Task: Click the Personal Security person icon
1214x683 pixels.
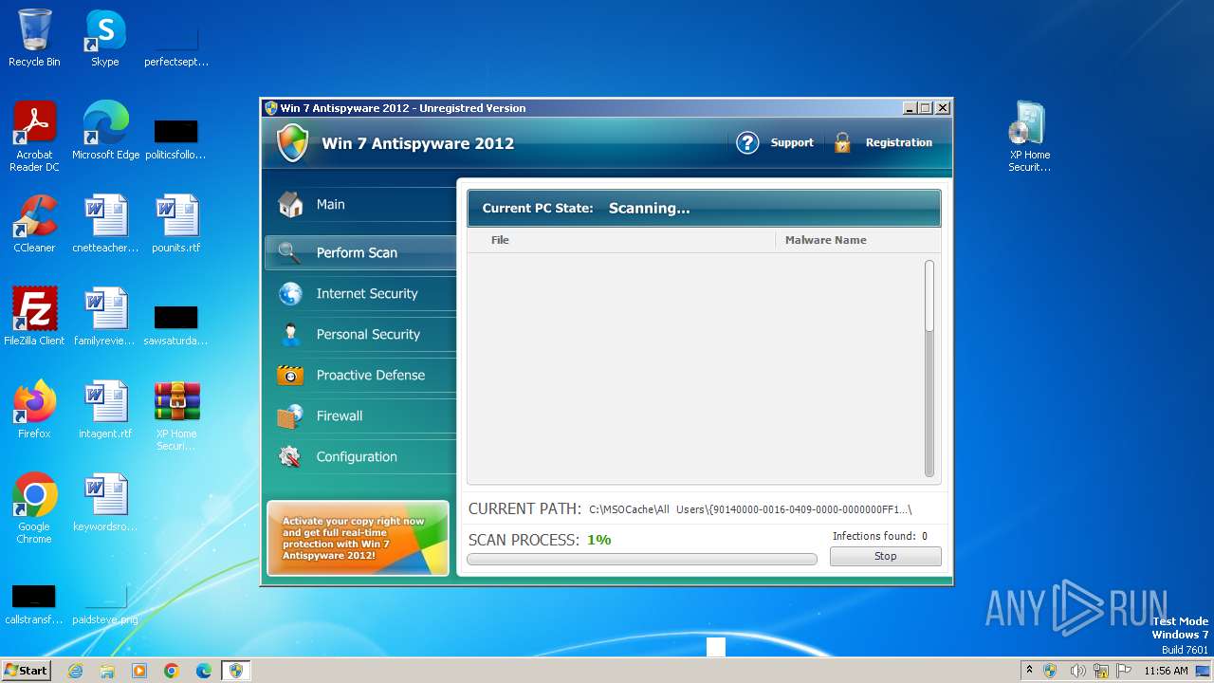Action: pos(290,334)
